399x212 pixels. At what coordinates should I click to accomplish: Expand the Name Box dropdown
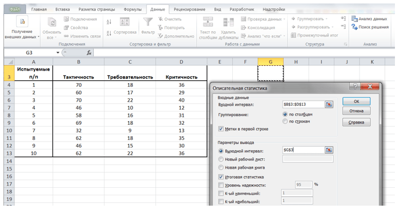[58, 53]
